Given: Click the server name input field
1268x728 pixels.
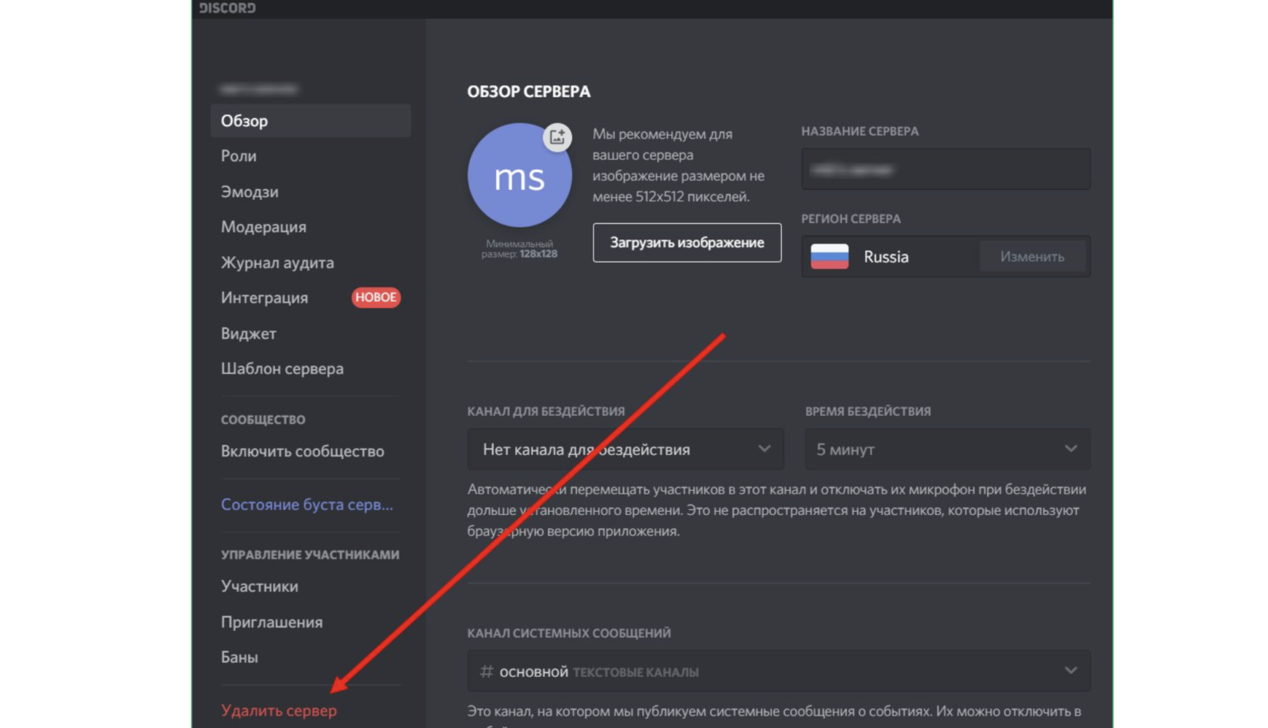Looking at the screenshot, I should click(x=946, y=169).
